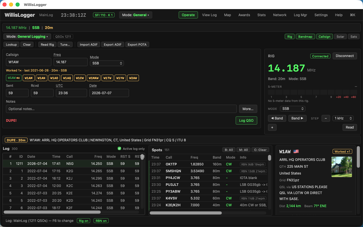Click the Spots table horizontal scrollbar

(186, 213)
